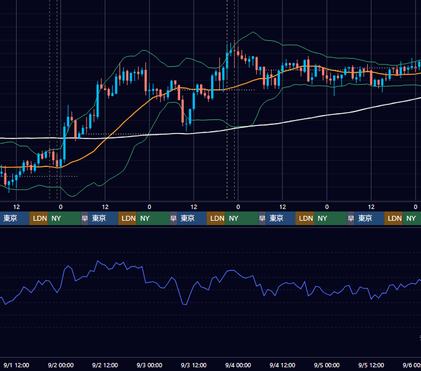The width and height of the screenshot is (421, 371).
Task: Click the 9/2 00:00 date label
Action: (x=61, y=365)
